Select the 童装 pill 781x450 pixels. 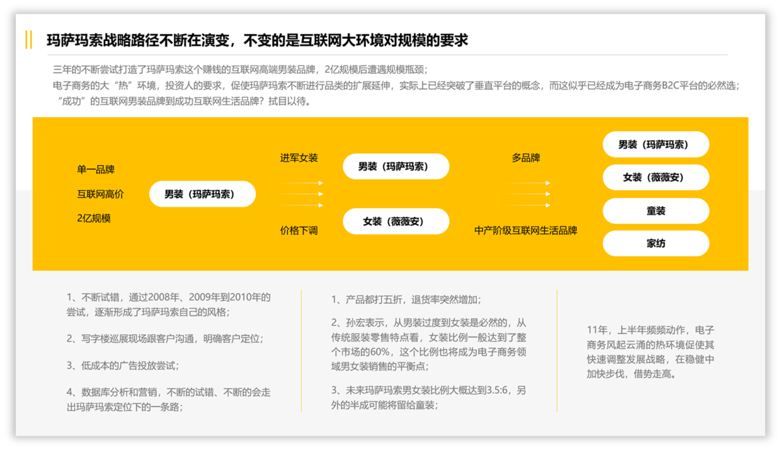pyautogui.click(x=656, y=211)
